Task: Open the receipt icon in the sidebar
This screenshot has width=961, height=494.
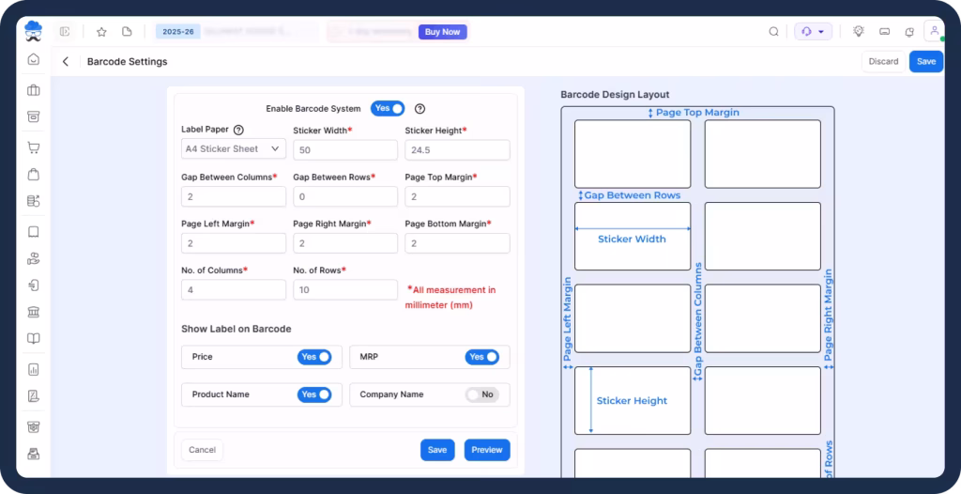Action: (34, 232)
